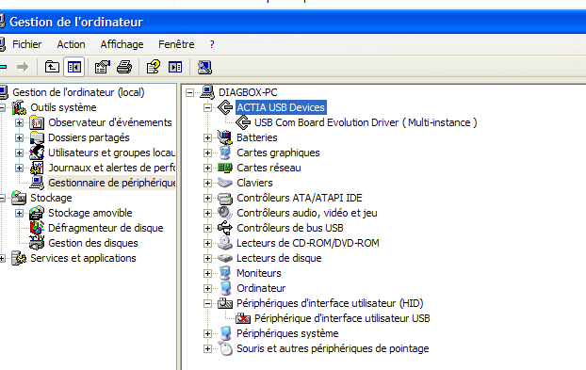
Task: Click the Contrôleurs audio, vidéo et jeu icon
Action: 225,213
